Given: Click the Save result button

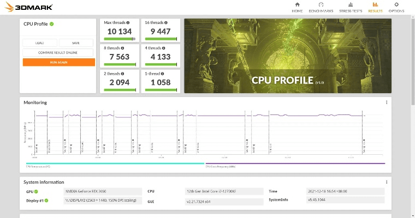Looking at the screenshot, I should 75,43.
